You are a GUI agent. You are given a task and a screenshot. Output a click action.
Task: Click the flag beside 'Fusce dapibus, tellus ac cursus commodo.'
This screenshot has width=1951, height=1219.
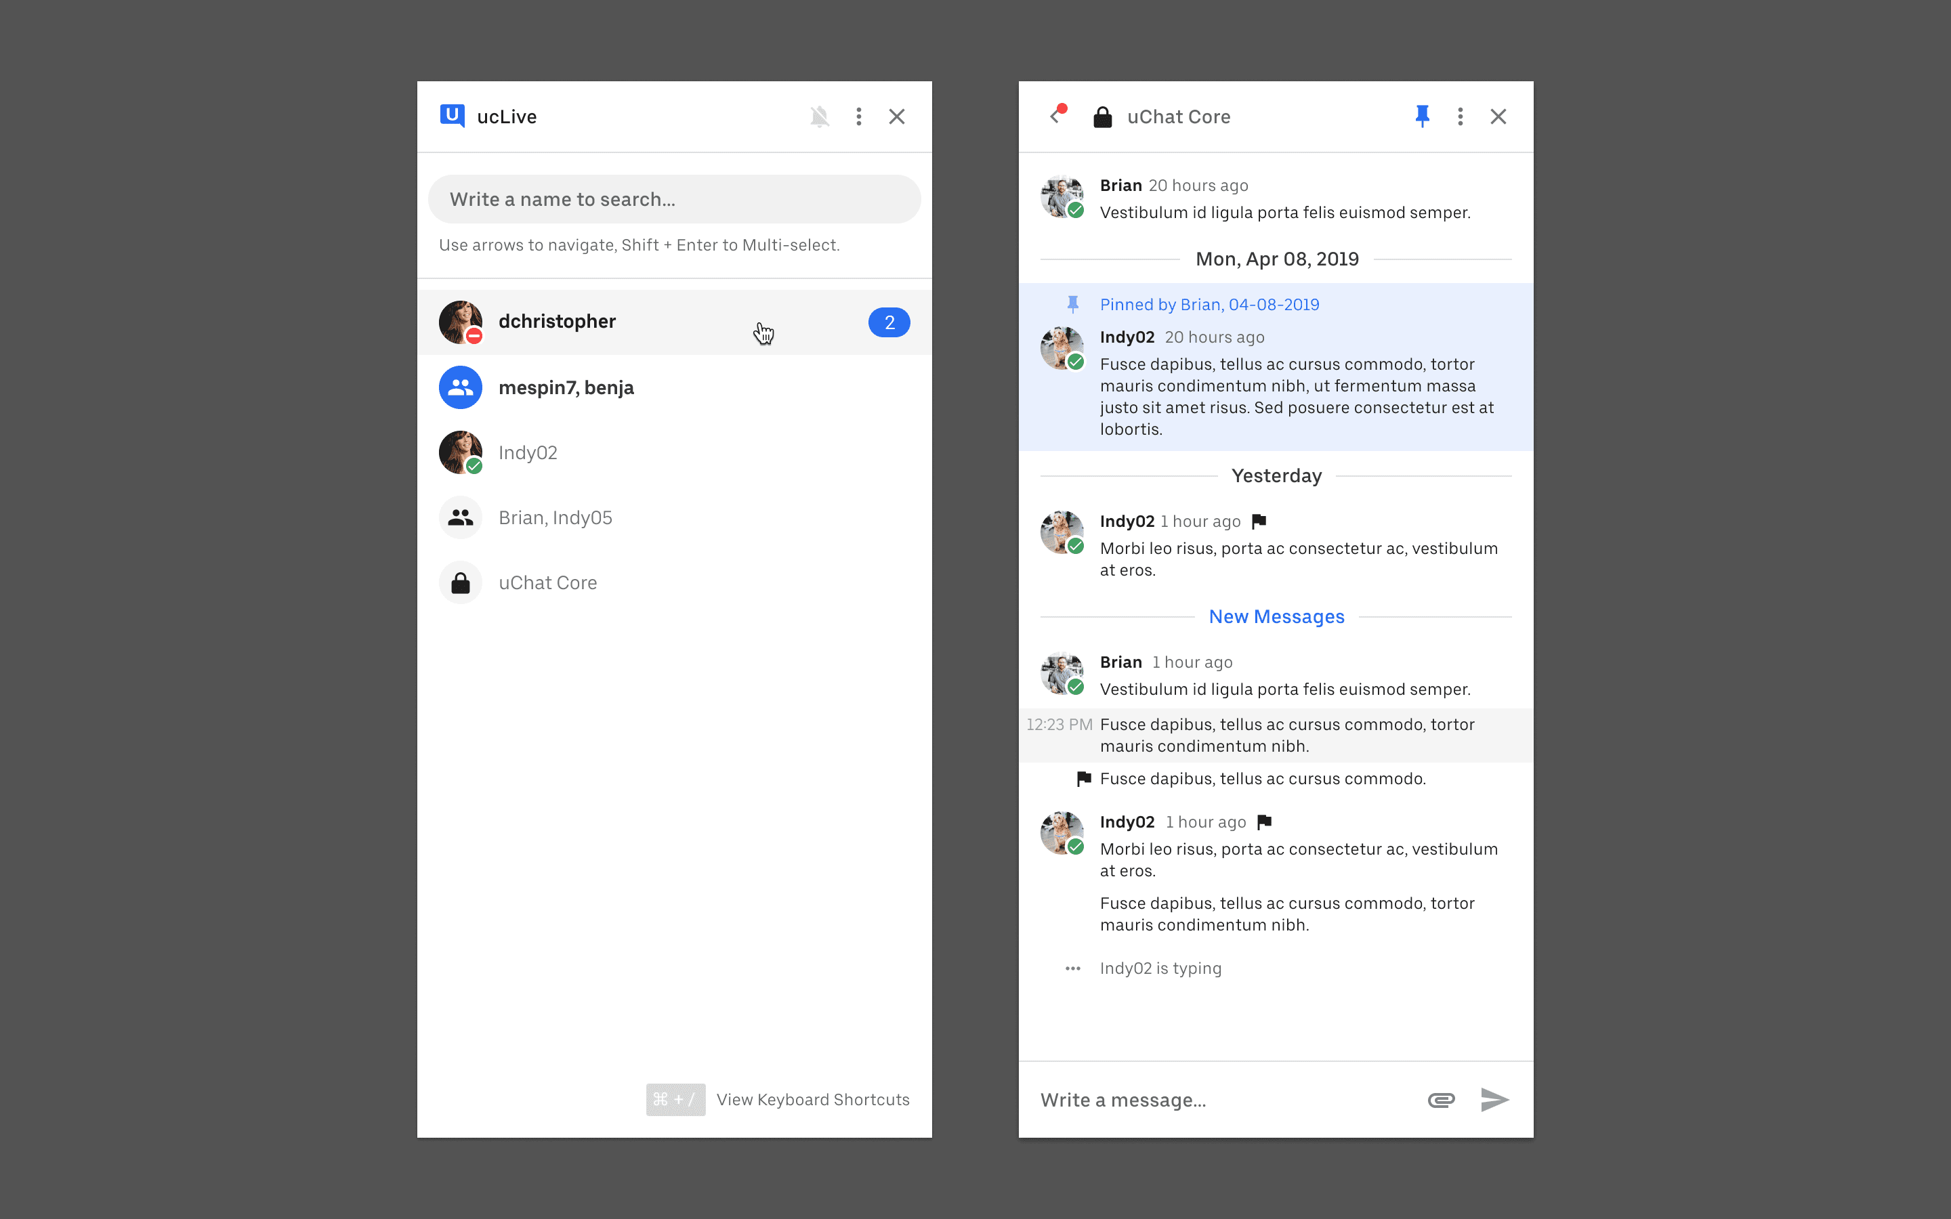pyautogui.click(x=1083, y=779)
